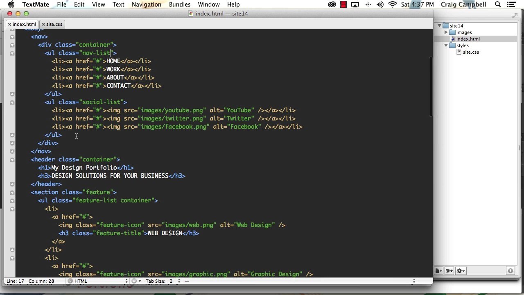Image resolution: width=524 pixels, height=295 pixels.
Task: Open the Bundles menu
Action: click(179, 5)
